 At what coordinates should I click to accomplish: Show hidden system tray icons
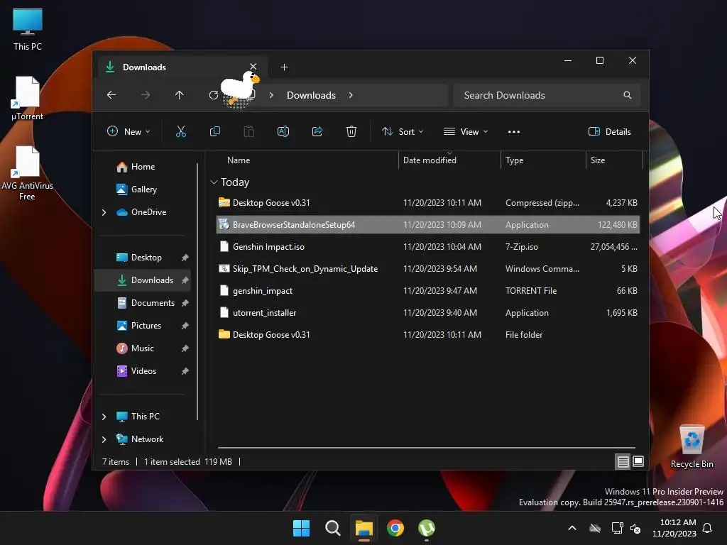572,528
